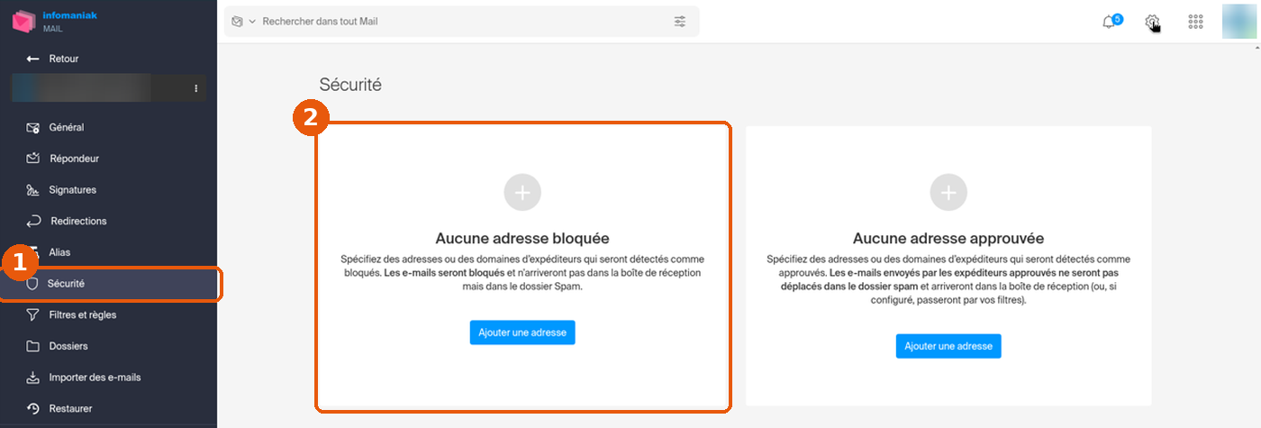Open the user profile avatar
This screenshot has width=1261, height=428.
[x=1239, y=22]
